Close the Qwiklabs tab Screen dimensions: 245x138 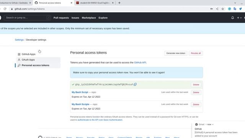[x=30, y=3]
